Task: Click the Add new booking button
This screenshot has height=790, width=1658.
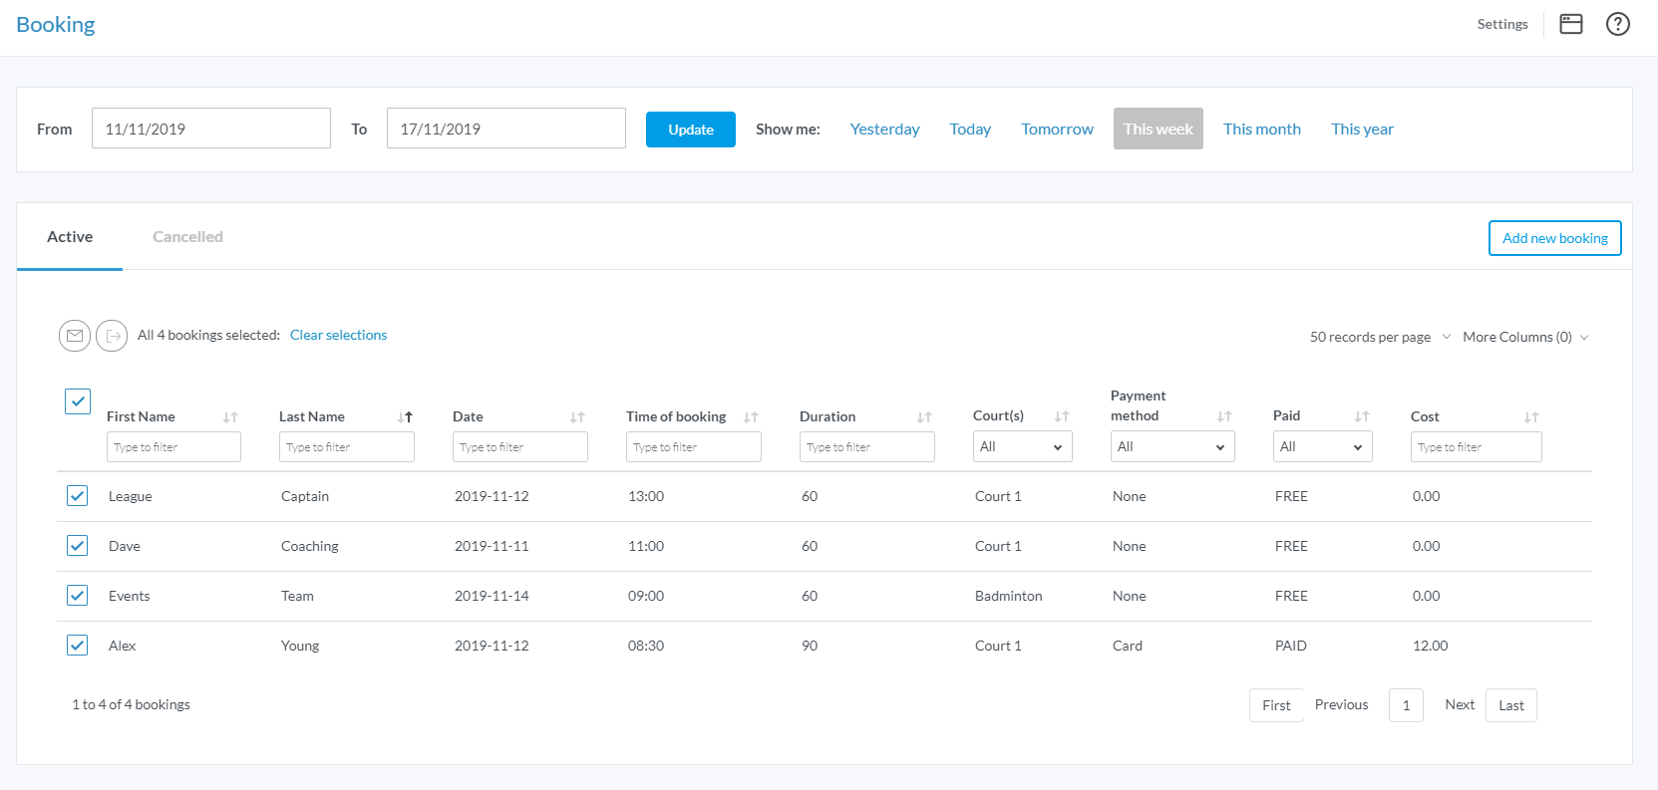Action: tap(1554, 238)
